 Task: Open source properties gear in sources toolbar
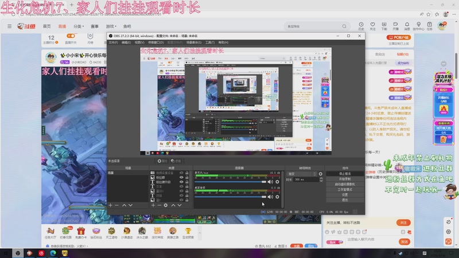166,205
